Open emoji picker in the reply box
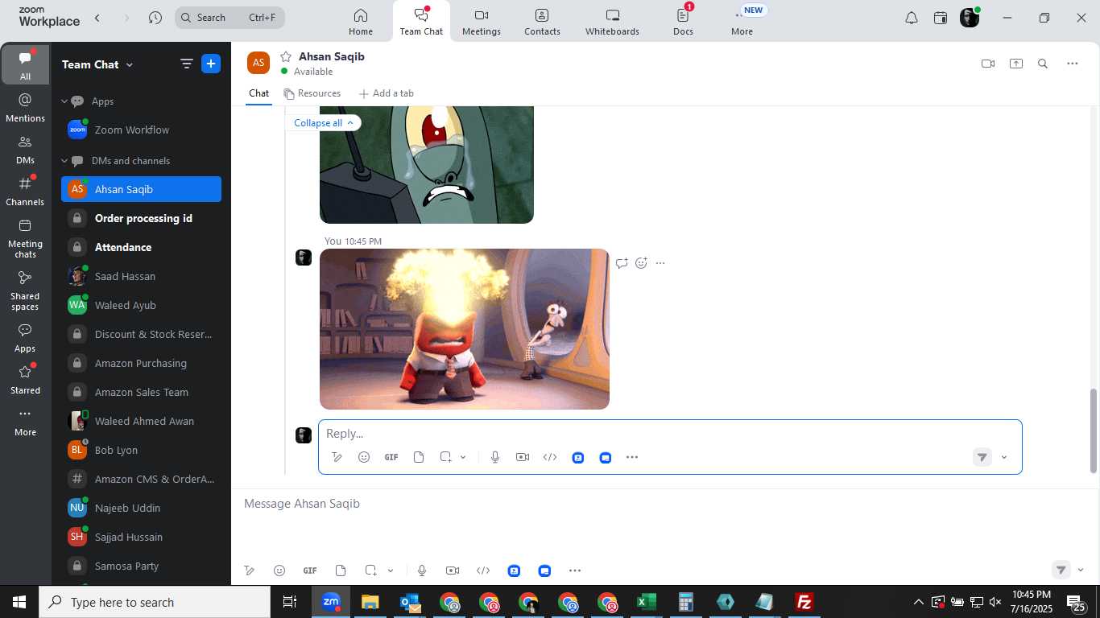The image size is (1100, 618). coord(364,457)
